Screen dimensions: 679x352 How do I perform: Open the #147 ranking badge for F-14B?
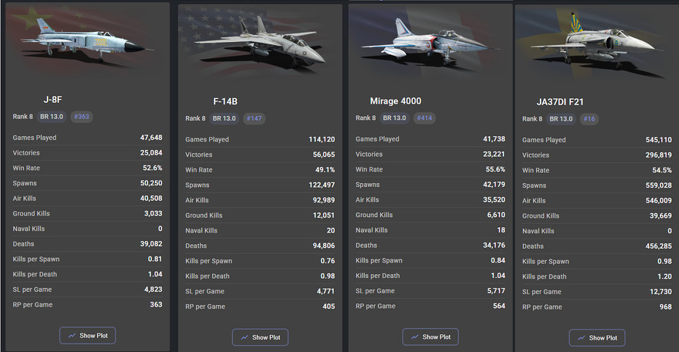(254, 119)
